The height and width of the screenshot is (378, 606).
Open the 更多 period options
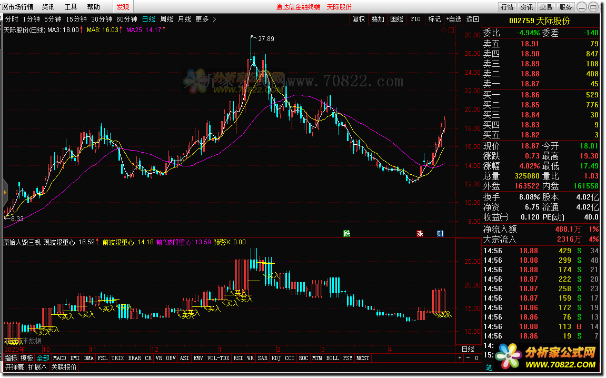202,19
